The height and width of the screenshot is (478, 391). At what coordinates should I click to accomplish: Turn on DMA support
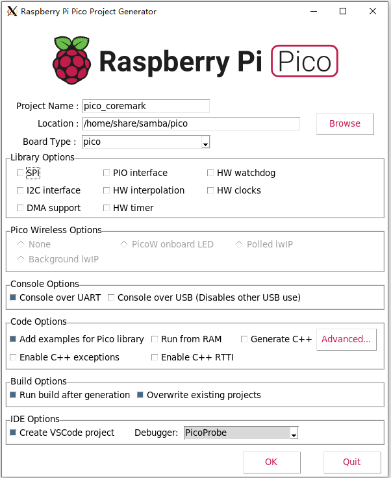[x=20, y=208]
